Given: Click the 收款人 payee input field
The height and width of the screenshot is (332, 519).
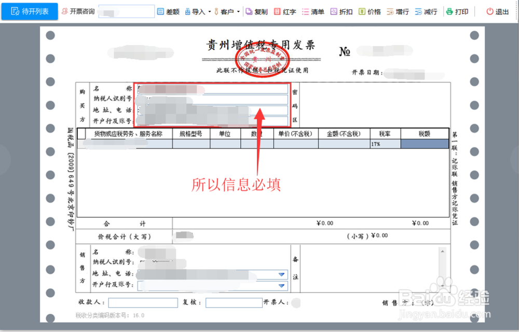Looking at the screenshot, I should point(143,302).
